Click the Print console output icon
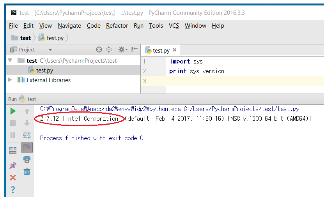Image resolution: width=333 pixels, height=201 pixels. (27, 159)
